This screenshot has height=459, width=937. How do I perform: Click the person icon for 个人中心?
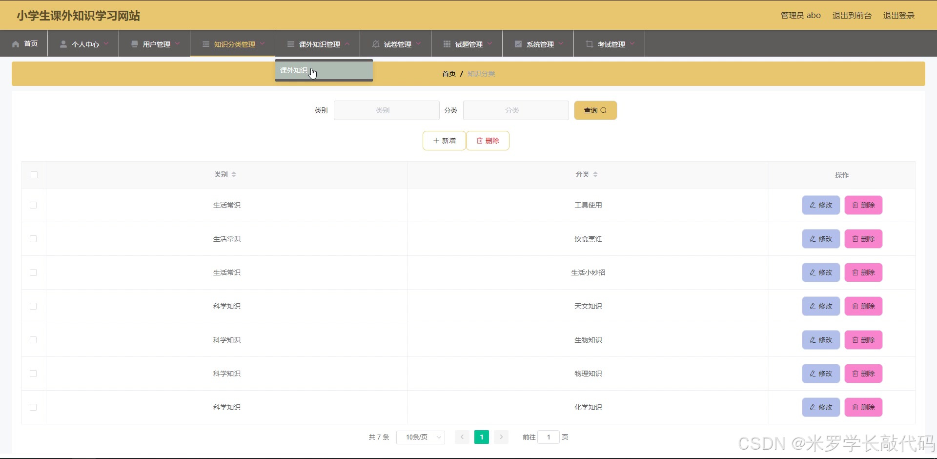click(63, 44)
